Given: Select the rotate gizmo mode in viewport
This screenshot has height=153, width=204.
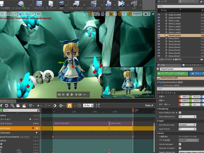Looking at the screenshot, I should (94, 14).
